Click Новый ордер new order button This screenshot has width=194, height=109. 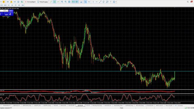pyautogui.click(x=42, y=2)
